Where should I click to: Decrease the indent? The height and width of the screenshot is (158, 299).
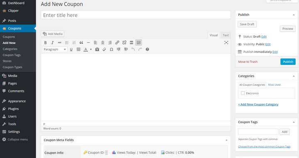click(x=119, y=49)
